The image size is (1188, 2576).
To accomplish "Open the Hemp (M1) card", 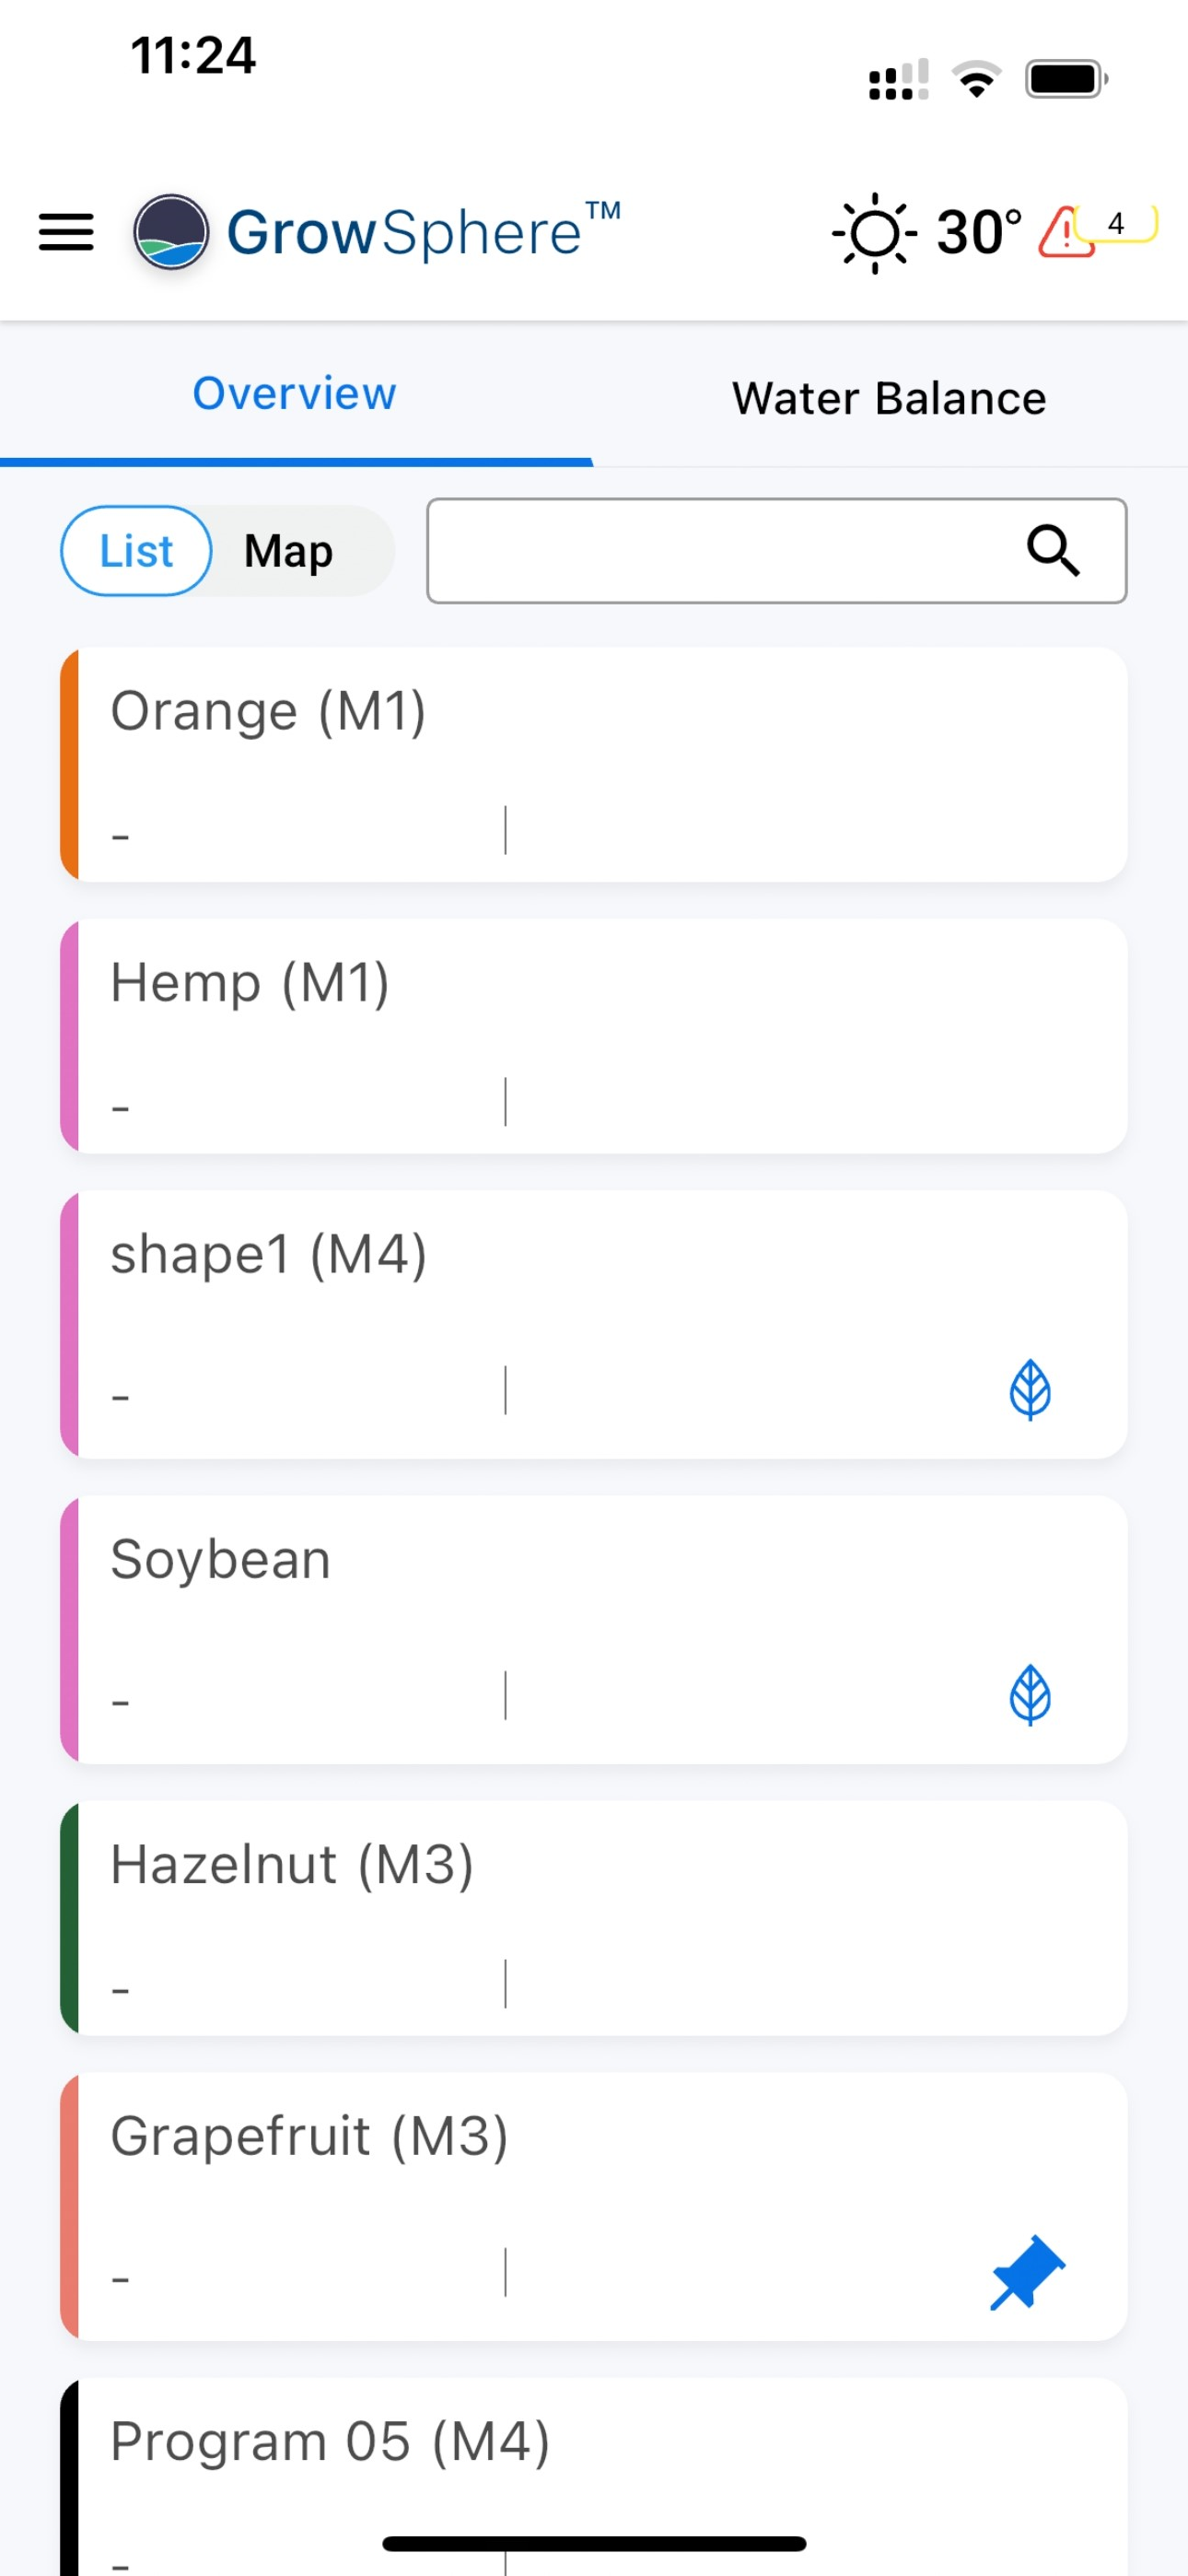I will point(594,1036).
